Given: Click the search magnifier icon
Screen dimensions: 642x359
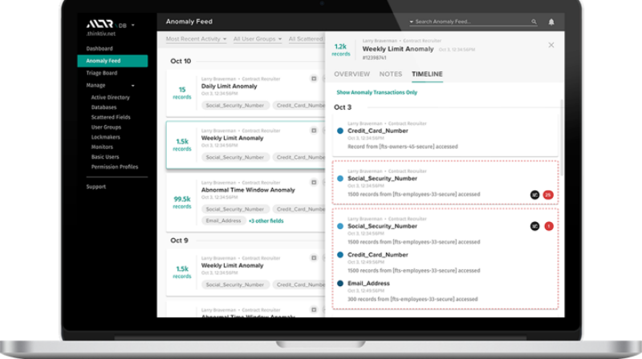Looking at the screenshot, I should (534, 22).
